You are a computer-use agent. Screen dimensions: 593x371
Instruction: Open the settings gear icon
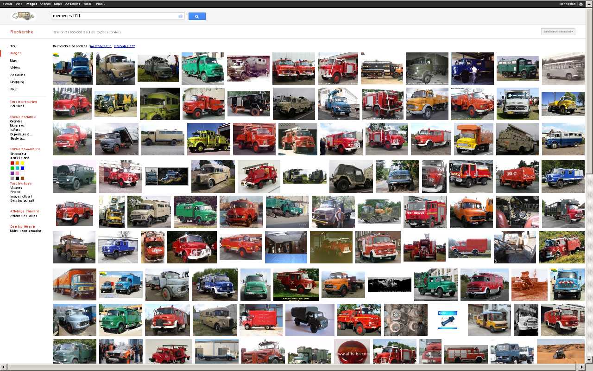[581, 4]
